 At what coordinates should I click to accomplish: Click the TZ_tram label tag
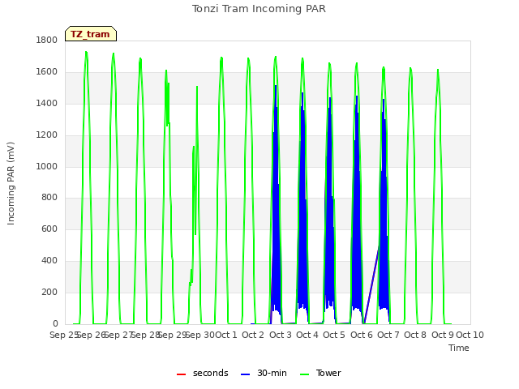click(91, 34)
